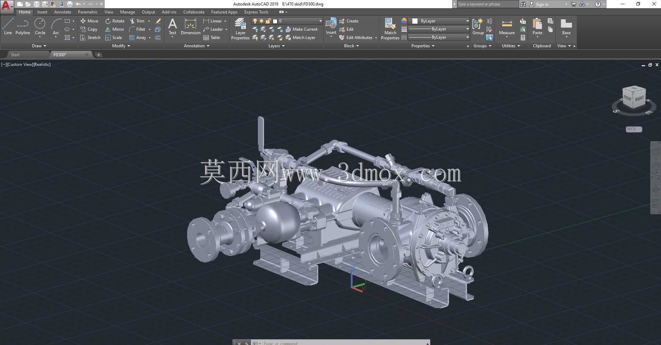This screenshot has height=345, width=661.
Task: Click the viewport controls [Custom View] label
Action: tap(20, 65)
